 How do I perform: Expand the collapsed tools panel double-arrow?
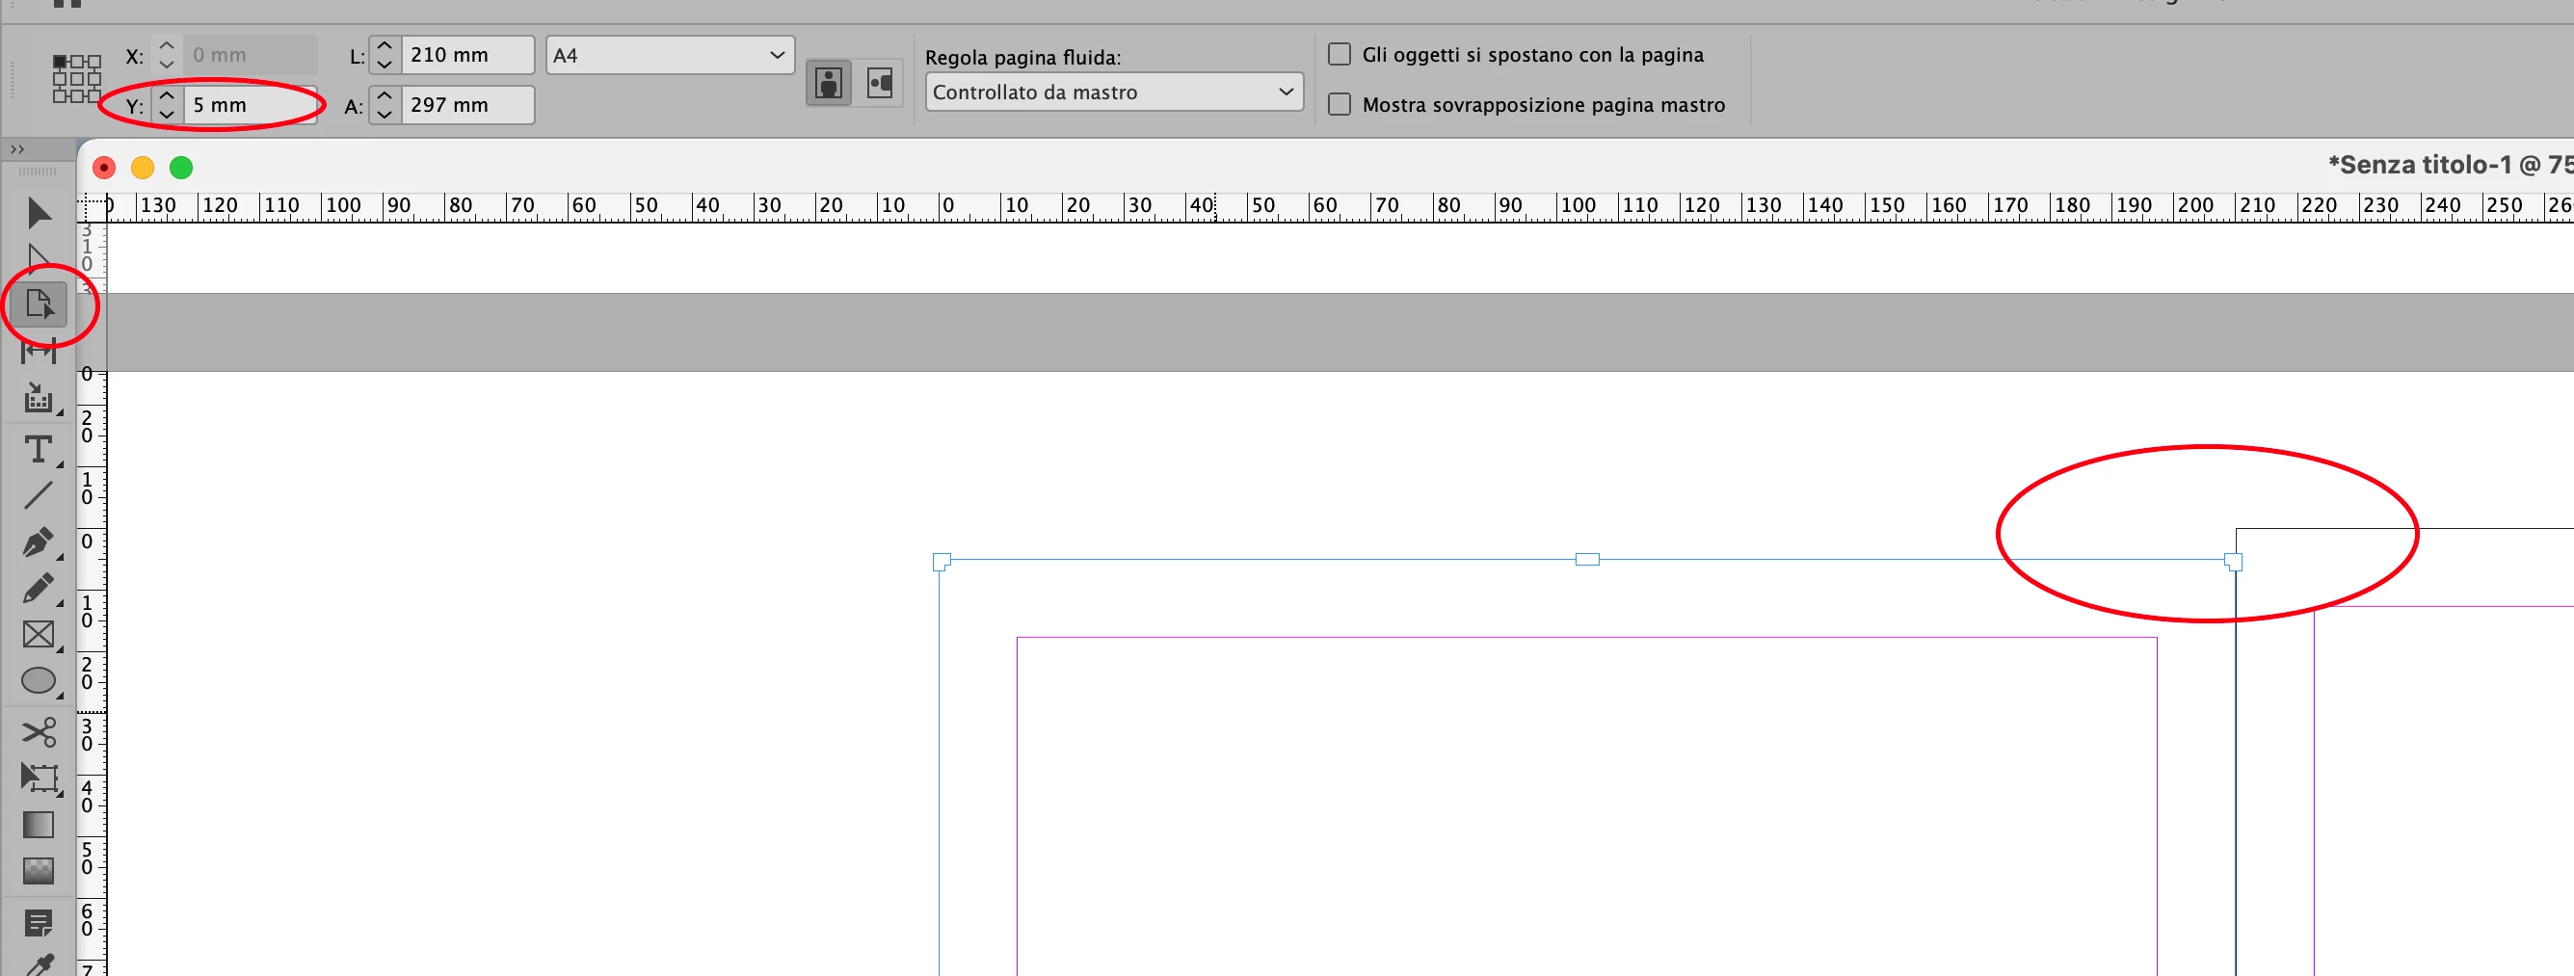pos(17,148)
